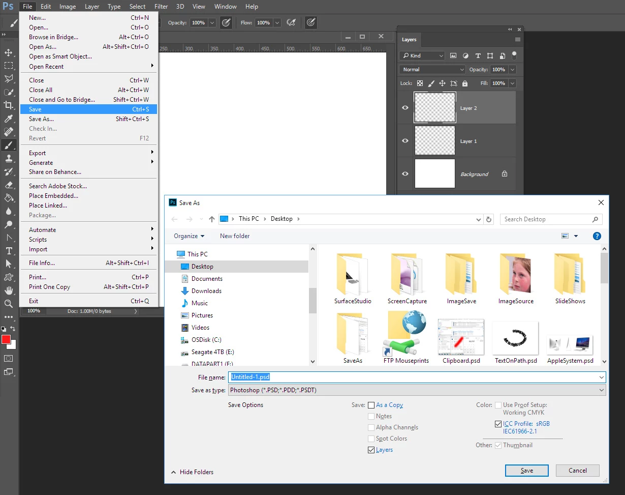Select the Custom Shape tool
The image size is (625, 495).
9,277
